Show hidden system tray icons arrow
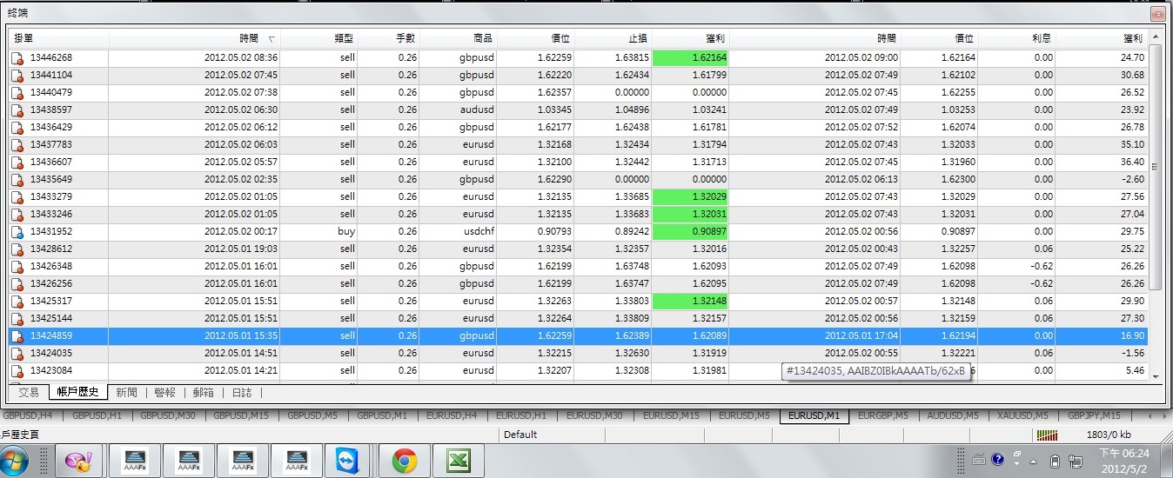 (1034, 461)
